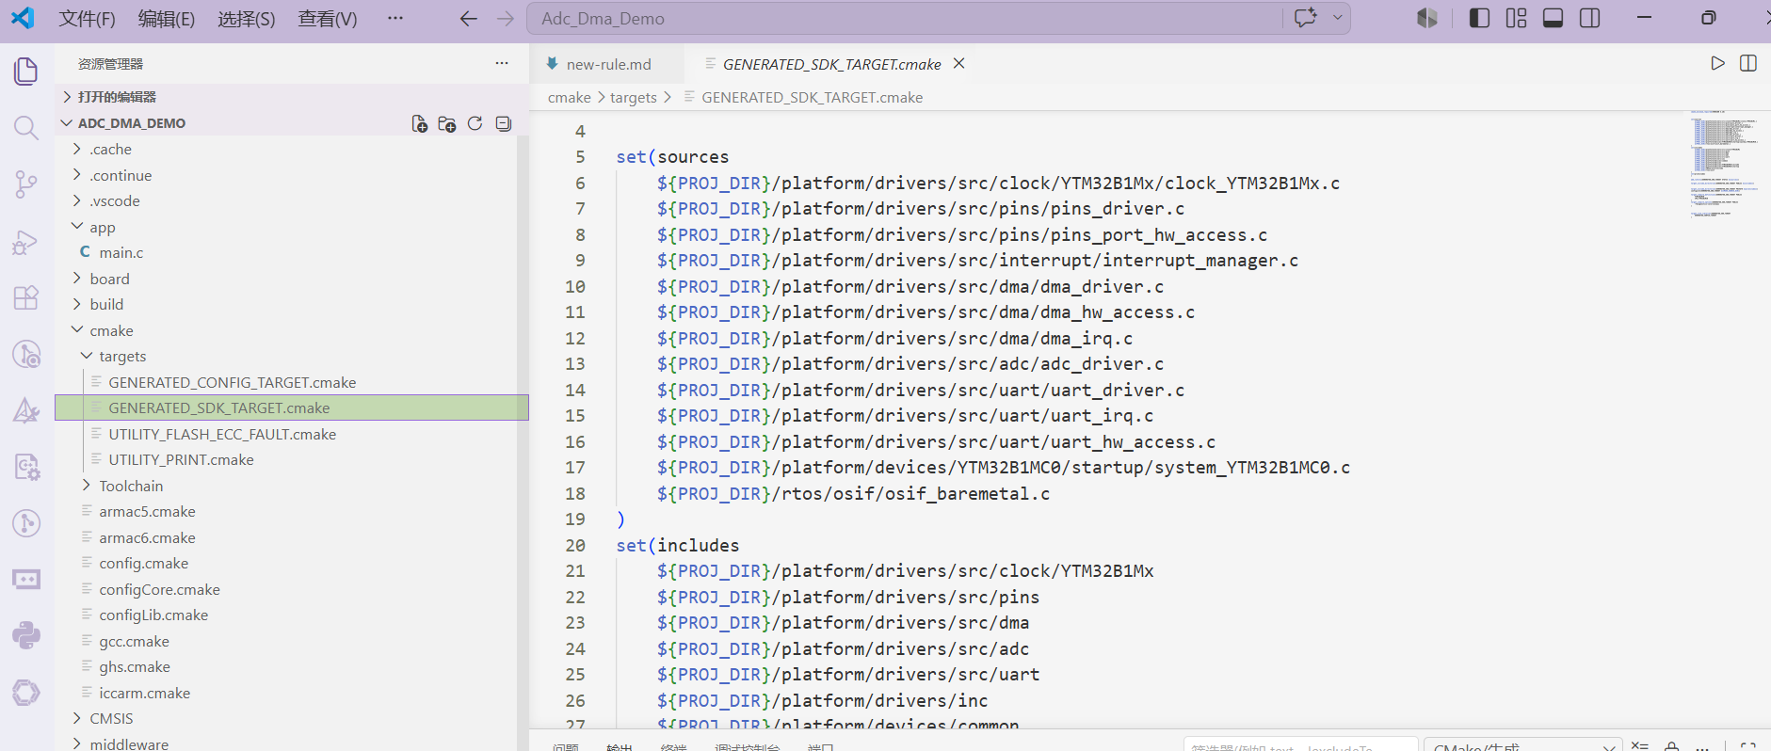Screen dimensions: 1771x751
Task: Collapse all folders in explorer
Action: pos(504,123)
